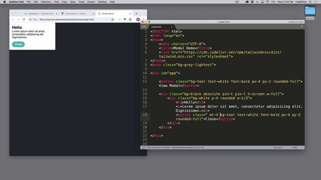Click the date and time in menu bar
Screen dimensions: 321x180
[x=285, y=2]
